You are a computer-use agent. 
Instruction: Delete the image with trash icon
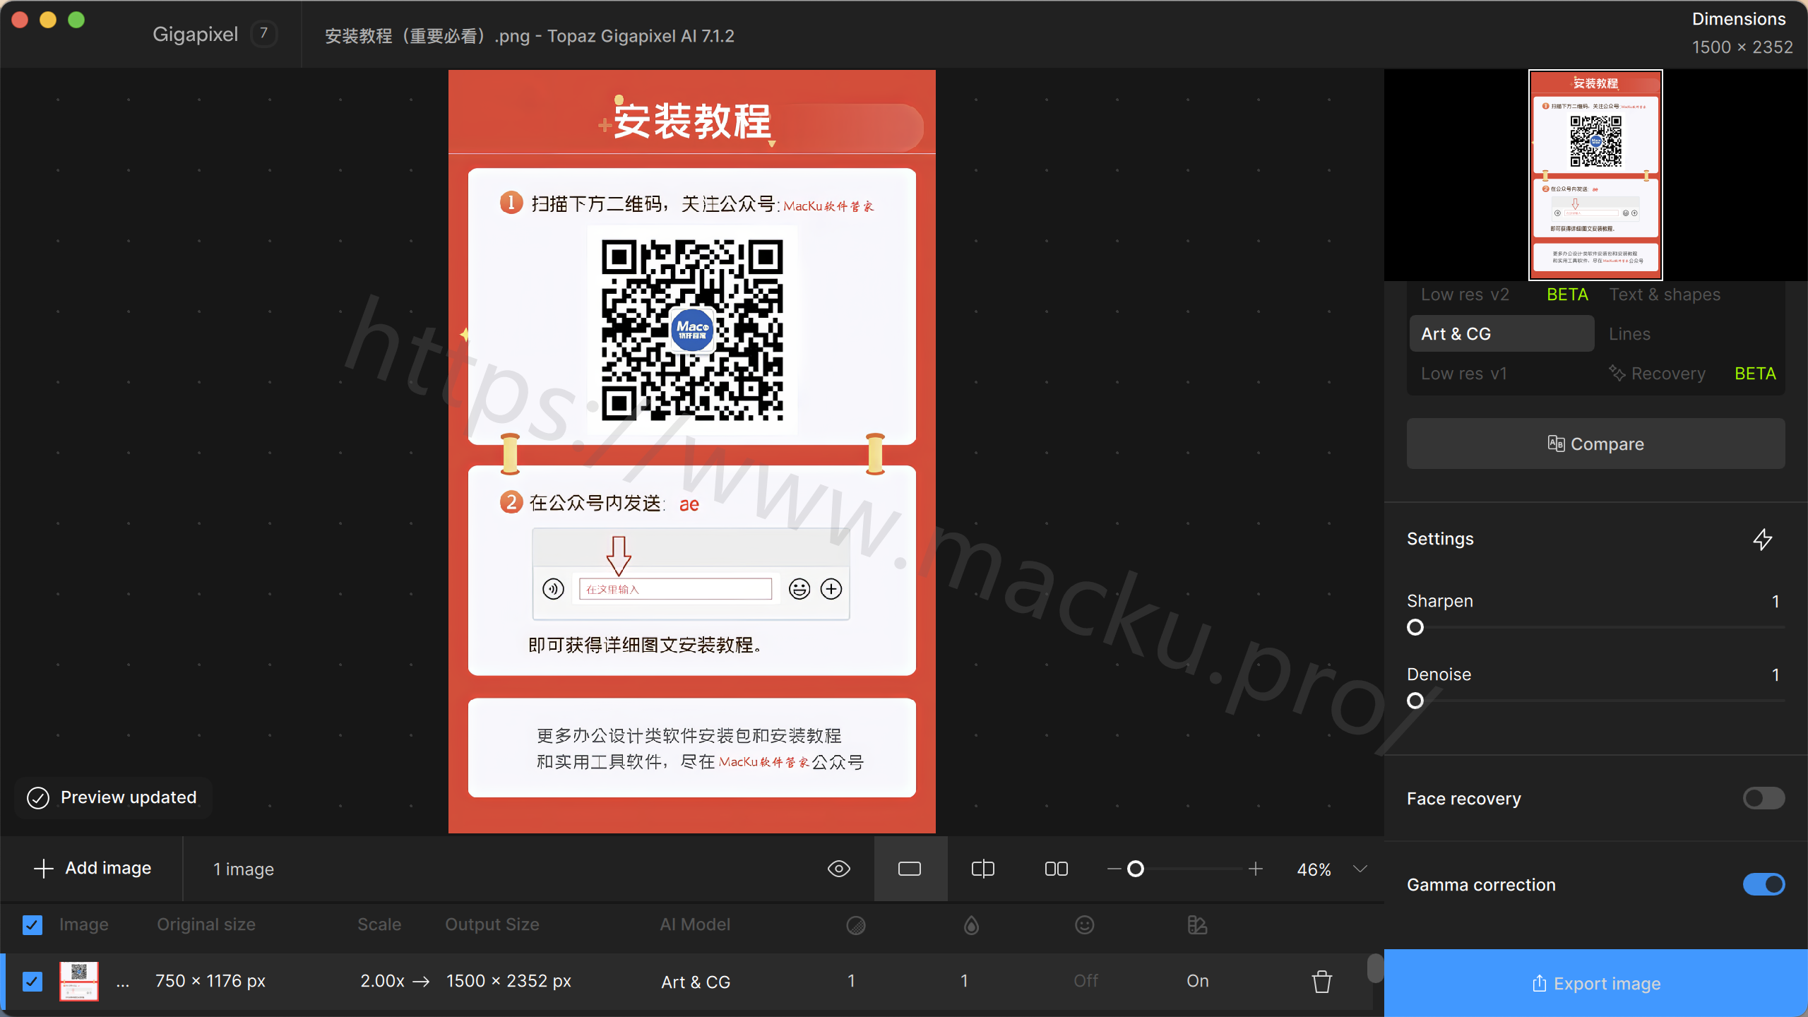1322,981
